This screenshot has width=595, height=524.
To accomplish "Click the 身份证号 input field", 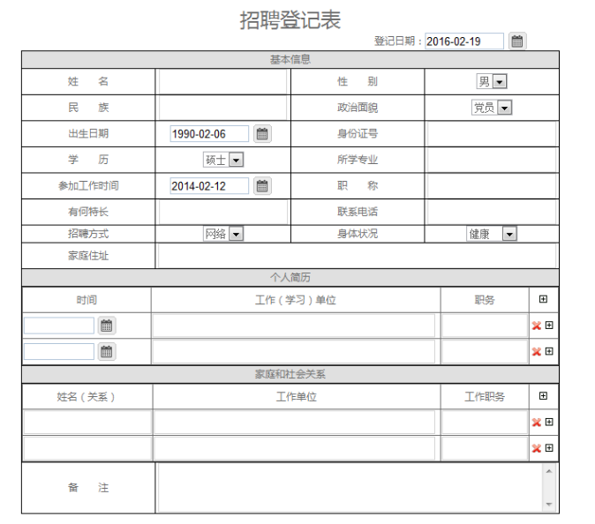I will pos(492,134).
